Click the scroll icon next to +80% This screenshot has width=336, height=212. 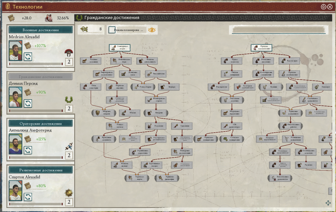tap(27, 186)
